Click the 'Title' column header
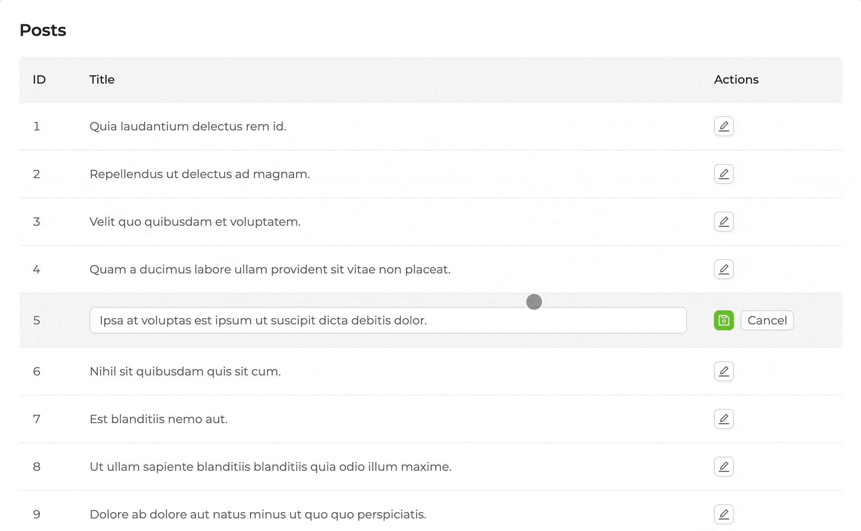Image resolution: width=861 pixels, height=531 pixels. 102,79
